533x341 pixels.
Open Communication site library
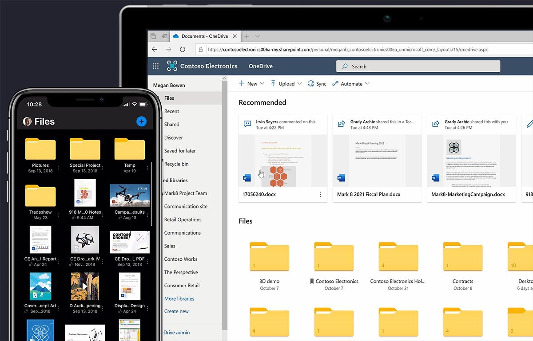186,207
